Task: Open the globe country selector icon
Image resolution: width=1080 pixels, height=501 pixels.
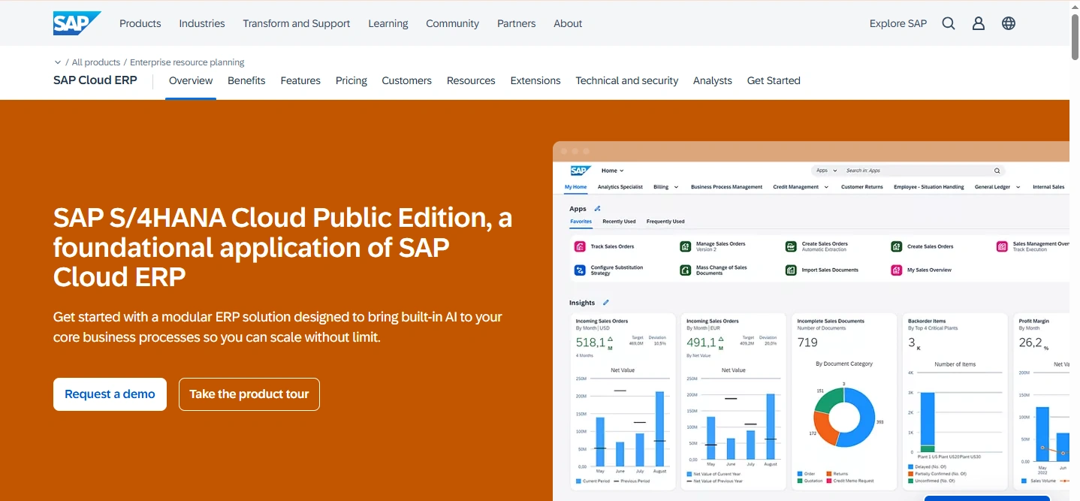Action: click(x=1009, y=23)
